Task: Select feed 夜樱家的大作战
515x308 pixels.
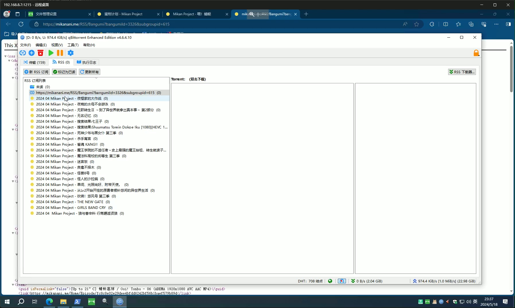Action: click(99, 98)
